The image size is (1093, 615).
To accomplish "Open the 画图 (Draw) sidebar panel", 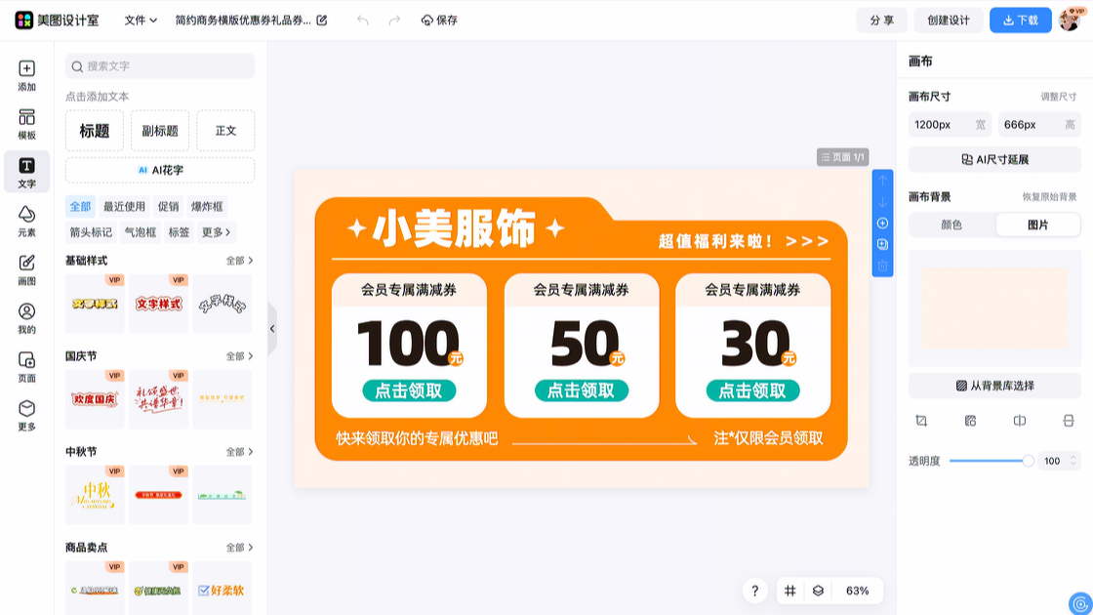I will pos(26,269).
